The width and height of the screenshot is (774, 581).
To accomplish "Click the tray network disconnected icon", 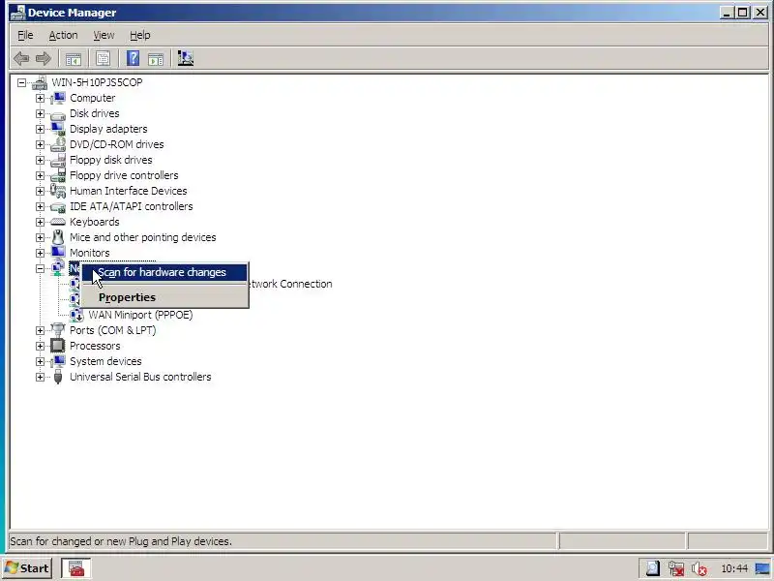I will (676, 568).
